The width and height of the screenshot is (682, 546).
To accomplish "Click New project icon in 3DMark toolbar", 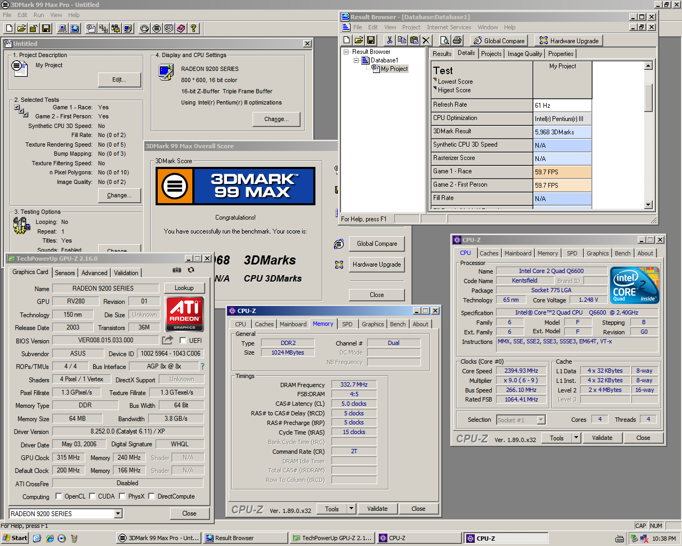I will pyautogui.click(x=10, y=28).
